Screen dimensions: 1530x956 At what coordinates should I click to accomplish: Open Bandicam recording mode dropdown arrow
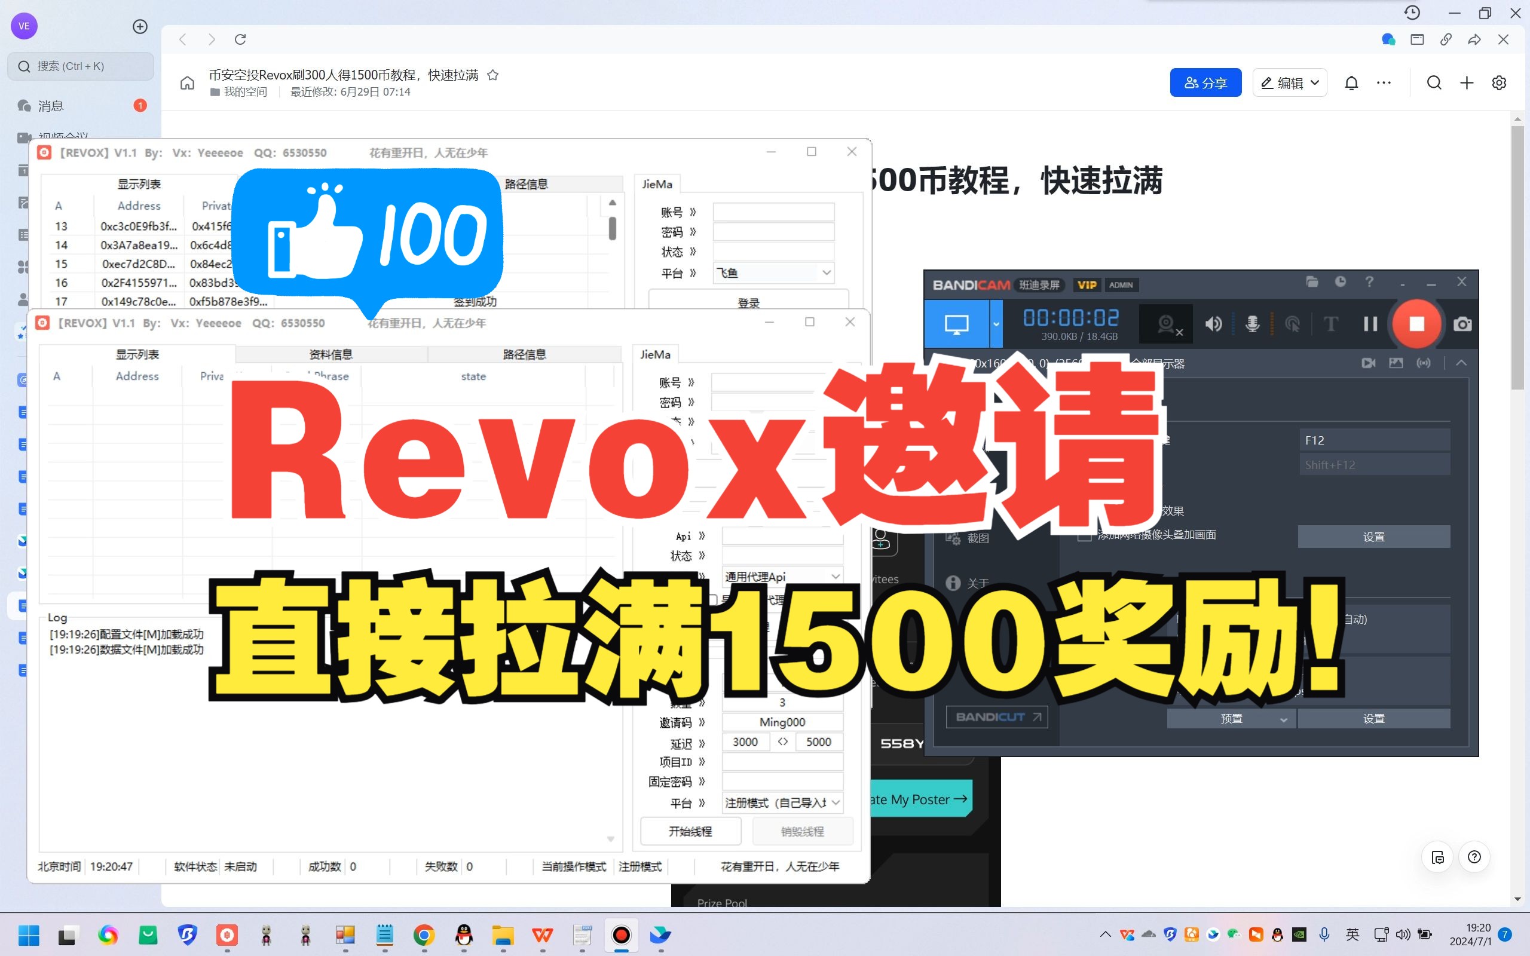pyautogui.click(x=996, y=324)
